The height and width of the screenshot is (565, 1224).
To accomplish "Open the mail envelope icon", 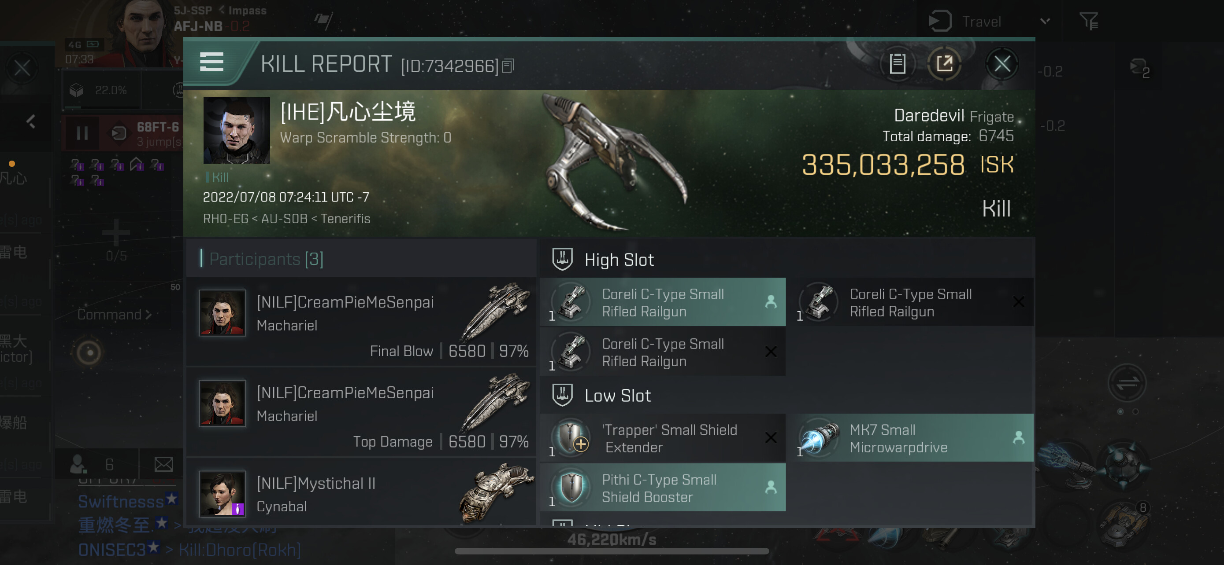I will pos(163,464).
